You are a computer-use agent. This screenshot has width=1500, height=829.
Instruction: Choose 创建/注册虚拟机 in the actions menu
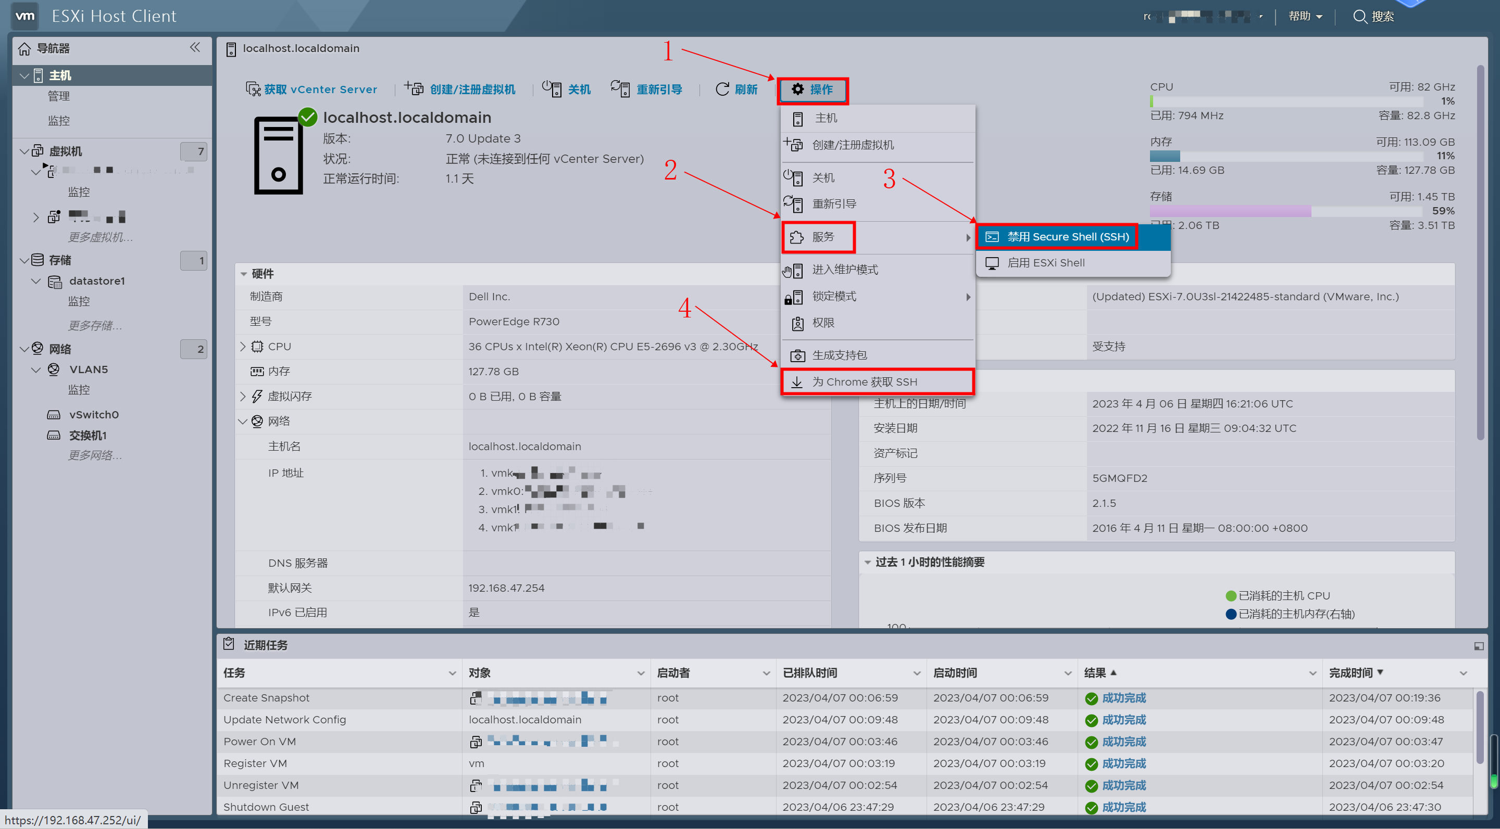(878, 145)
